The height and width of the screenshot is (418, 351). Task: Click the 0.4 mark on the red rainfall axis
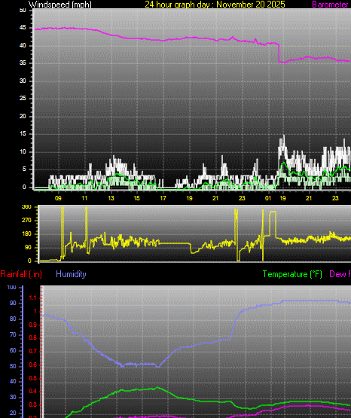pos(33,392)
